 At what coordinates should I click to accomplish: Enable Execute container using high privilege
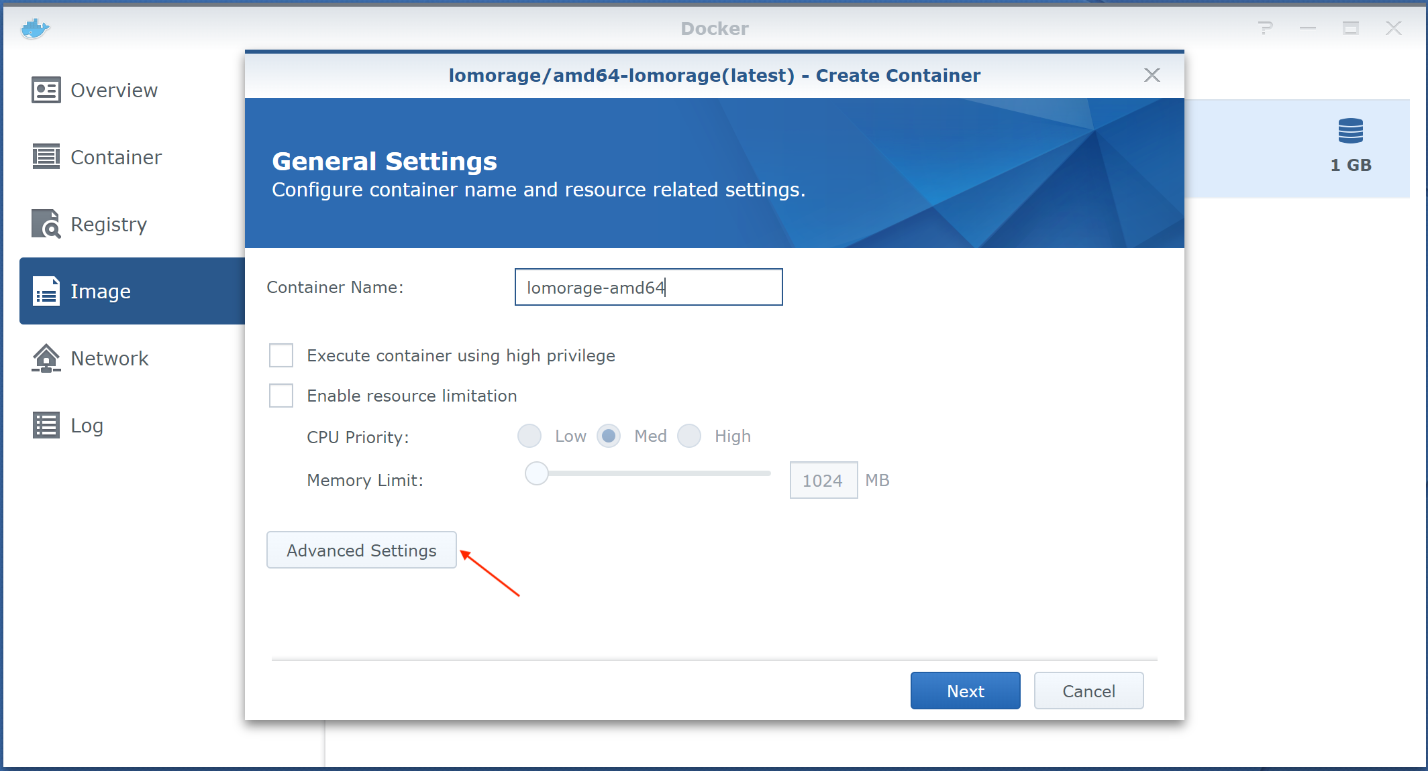[x=281, y=355]
